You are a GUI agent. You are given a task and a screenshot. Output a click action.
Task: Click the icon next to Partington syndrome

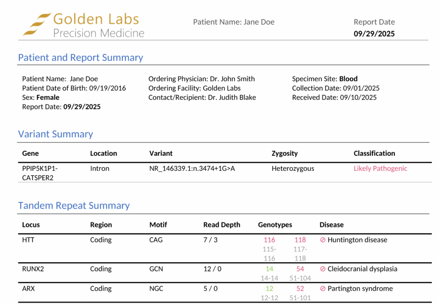point(323,289)
